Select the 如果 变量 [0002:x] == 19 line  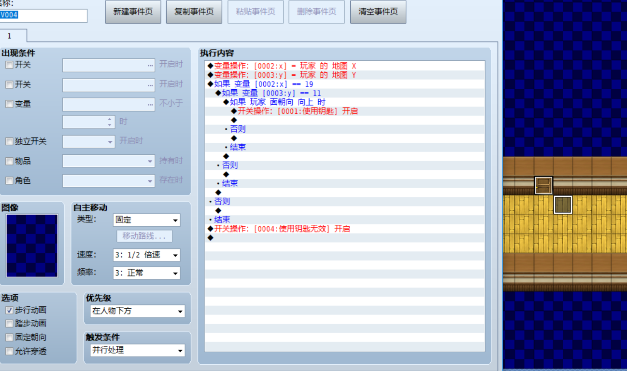[344, 84]
